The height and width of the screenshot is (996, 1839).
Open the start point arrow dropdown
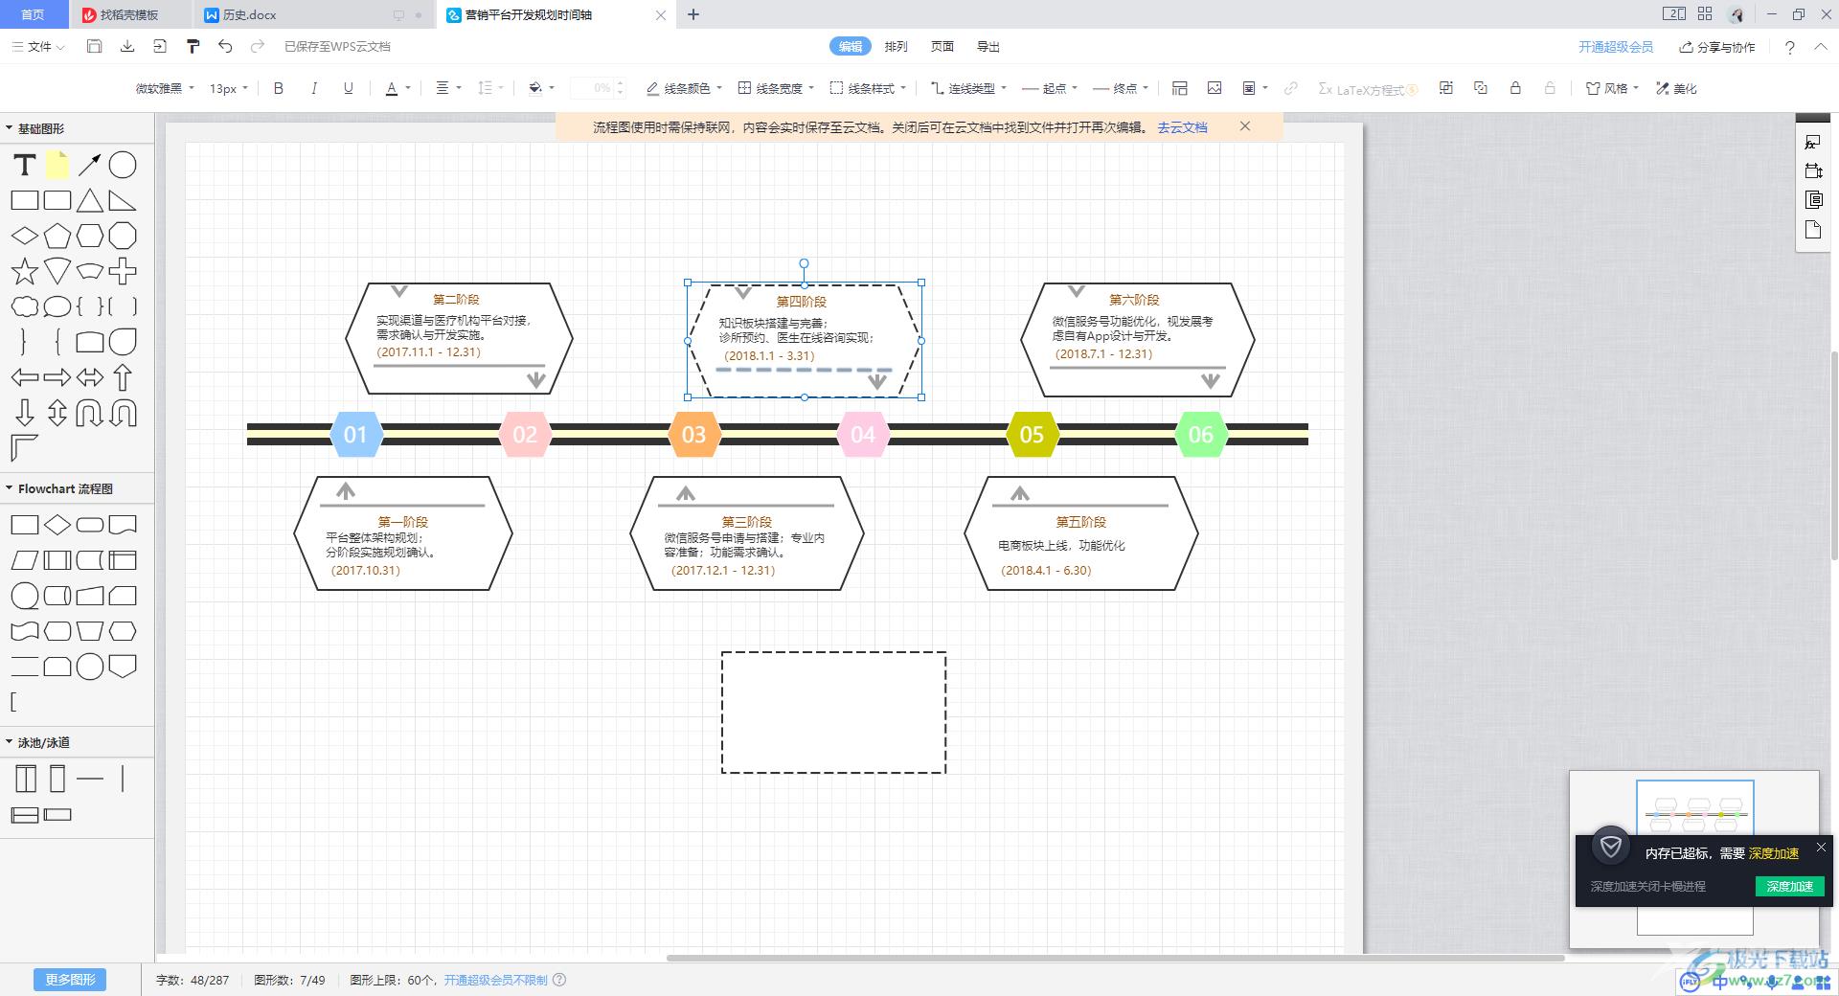coord(1050,88)
